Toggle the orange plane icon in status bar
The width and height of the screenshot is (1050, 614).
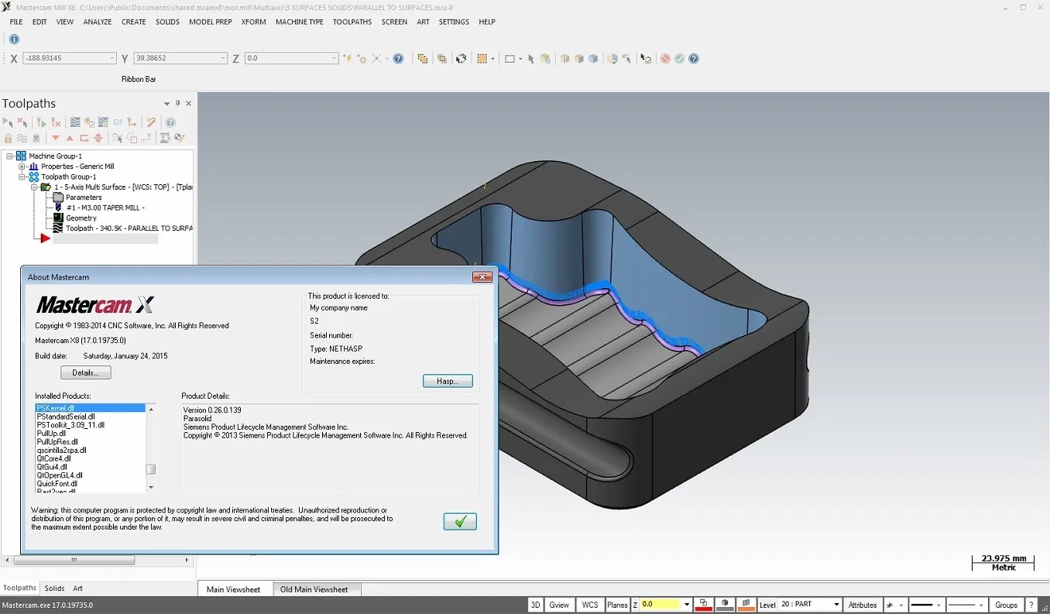[746, 605]
